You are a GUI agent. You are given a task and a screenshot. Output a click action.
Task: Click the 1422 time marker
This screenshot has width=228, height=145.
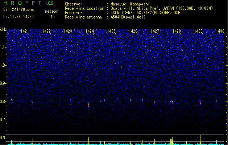point(46,31)
